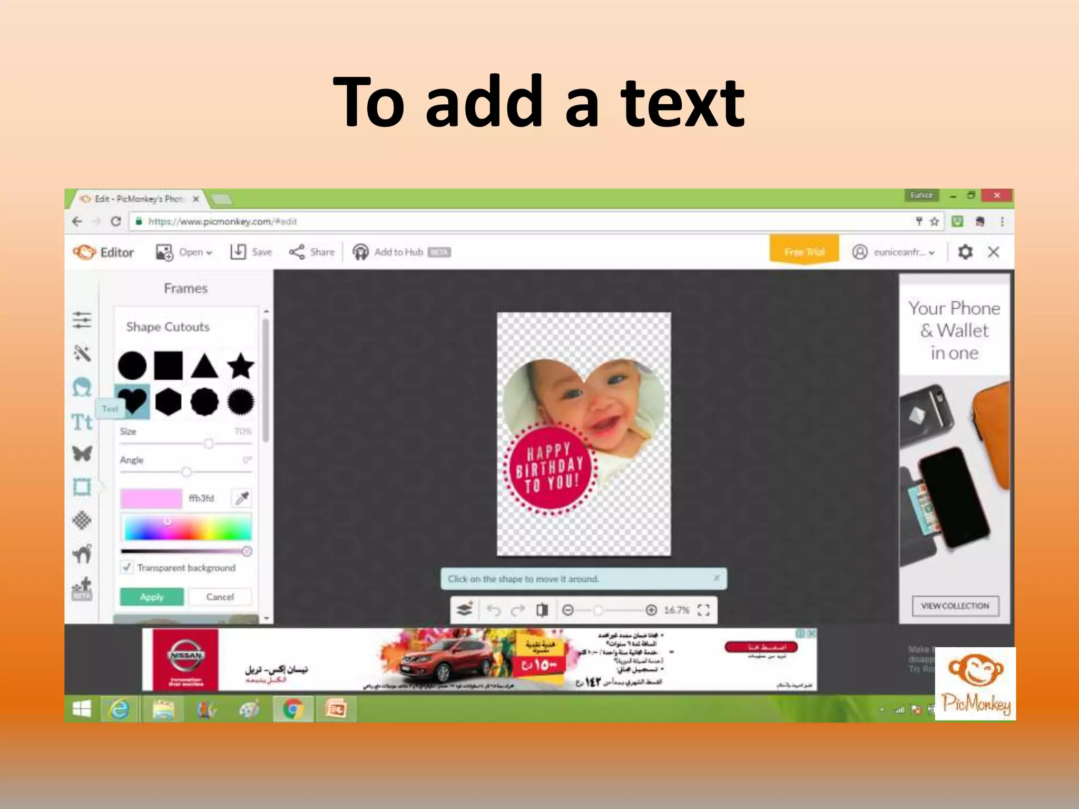Open the Overlays butterfly icon
Screen dimensions: 1079x809
pyautogui.click(x=82, y=453)
